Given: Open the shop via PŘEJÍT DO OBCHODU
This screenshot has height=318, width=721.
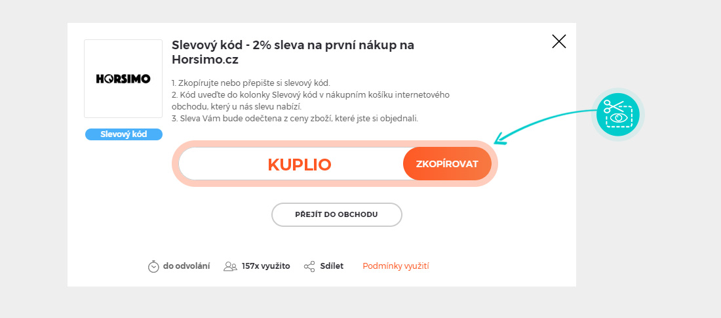Looking at the screenshot, I should pyautogui.click(x=337, y=214).
